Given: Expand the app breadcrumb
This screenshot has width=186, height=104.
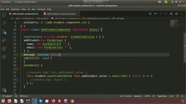Looking at the screenshot, I should point(17,18).
